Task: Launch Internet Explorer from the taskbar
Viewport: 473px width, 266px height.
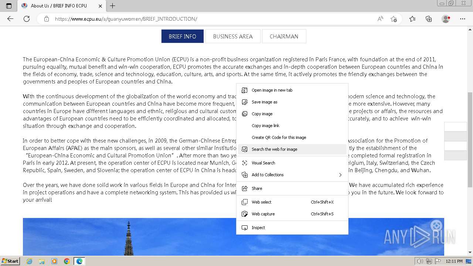Action: click(x=30, y=261)
